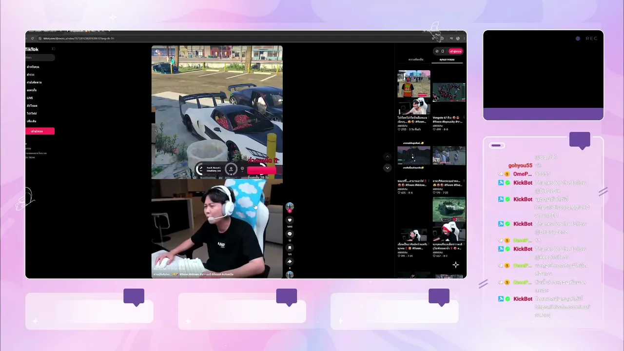
Task: Click the pink login button in sidebar
Action: pyautogui.click(x=40, y=131)
